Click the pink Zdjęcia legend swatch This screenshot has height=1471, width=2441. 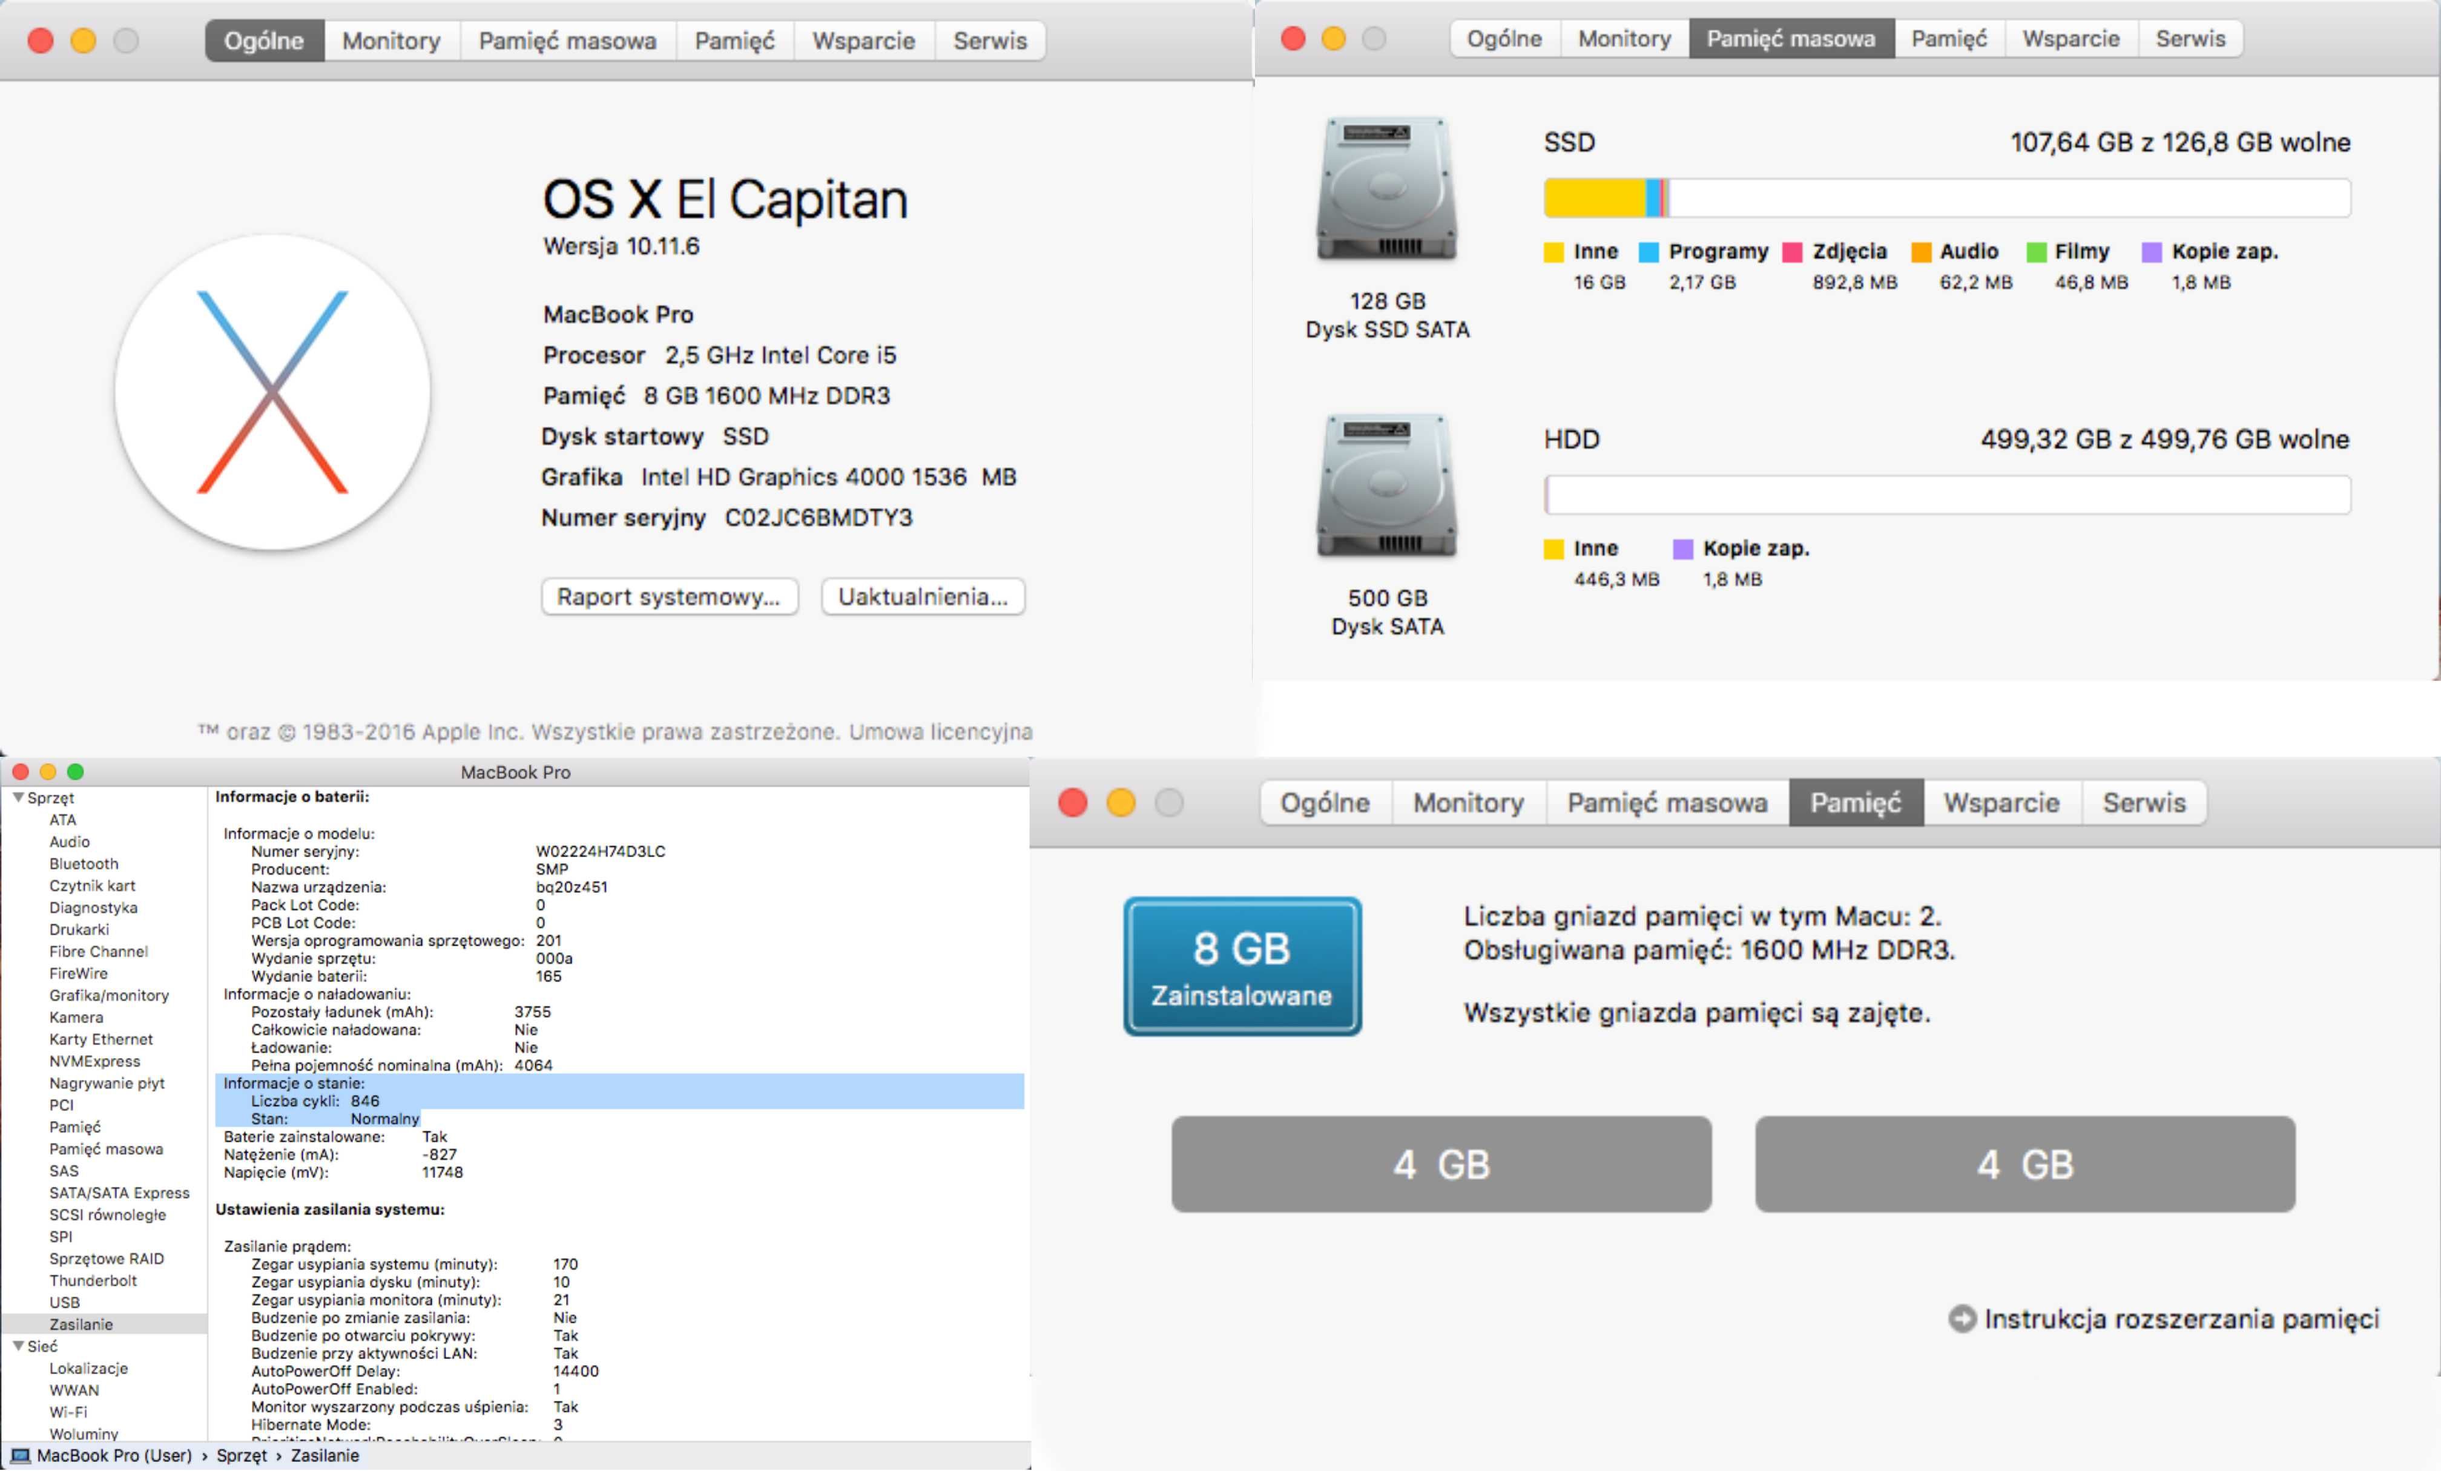click(1792, 252)
